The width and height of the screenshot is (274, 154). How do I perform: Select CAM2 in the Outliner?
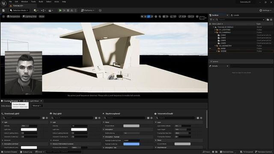[x=223, y=35]
